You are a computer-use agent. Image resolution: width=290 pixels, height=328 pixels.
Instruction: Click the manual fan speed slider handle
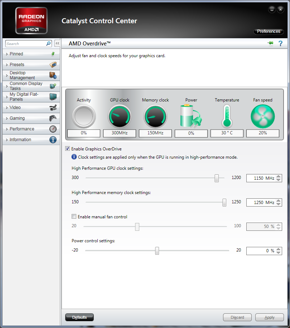click(137, 227)
